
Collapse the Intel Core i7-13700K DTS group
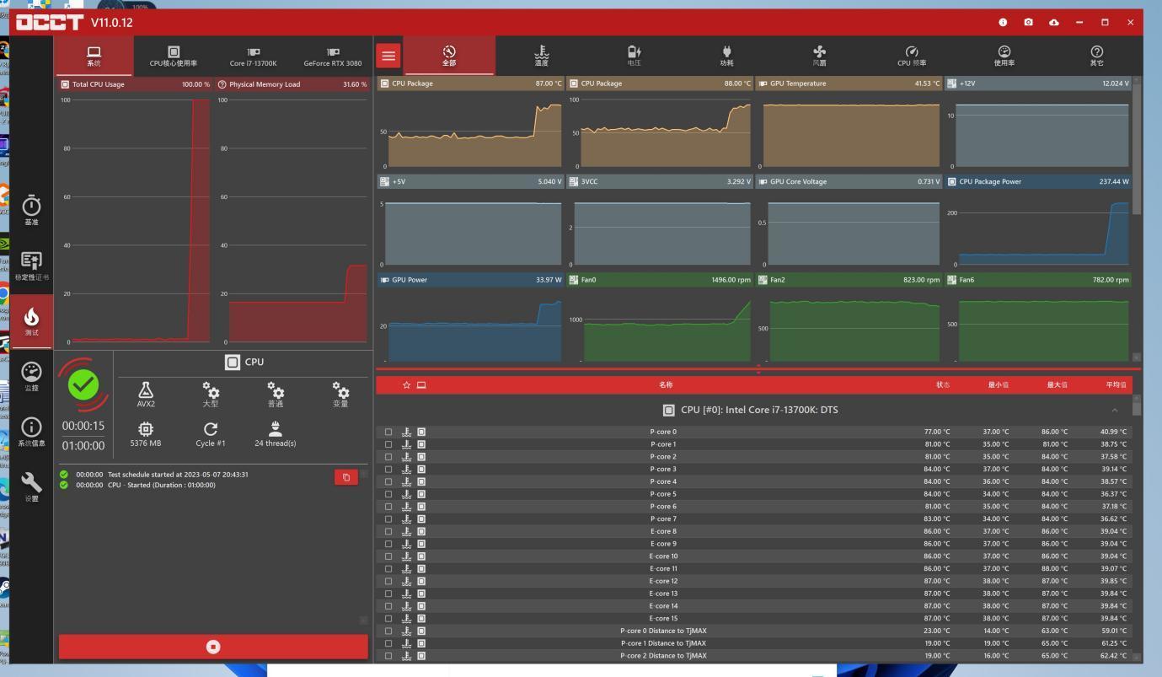(1114, 411)
